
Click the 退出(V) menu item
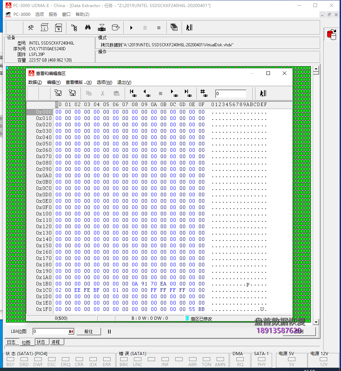(x=124, y=82)
